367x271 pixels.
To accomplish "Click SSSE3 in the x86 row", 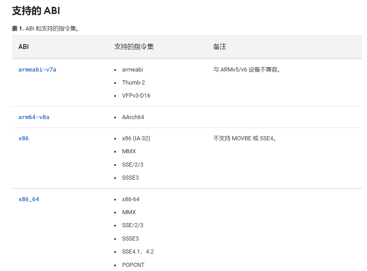I will point(130,178).
